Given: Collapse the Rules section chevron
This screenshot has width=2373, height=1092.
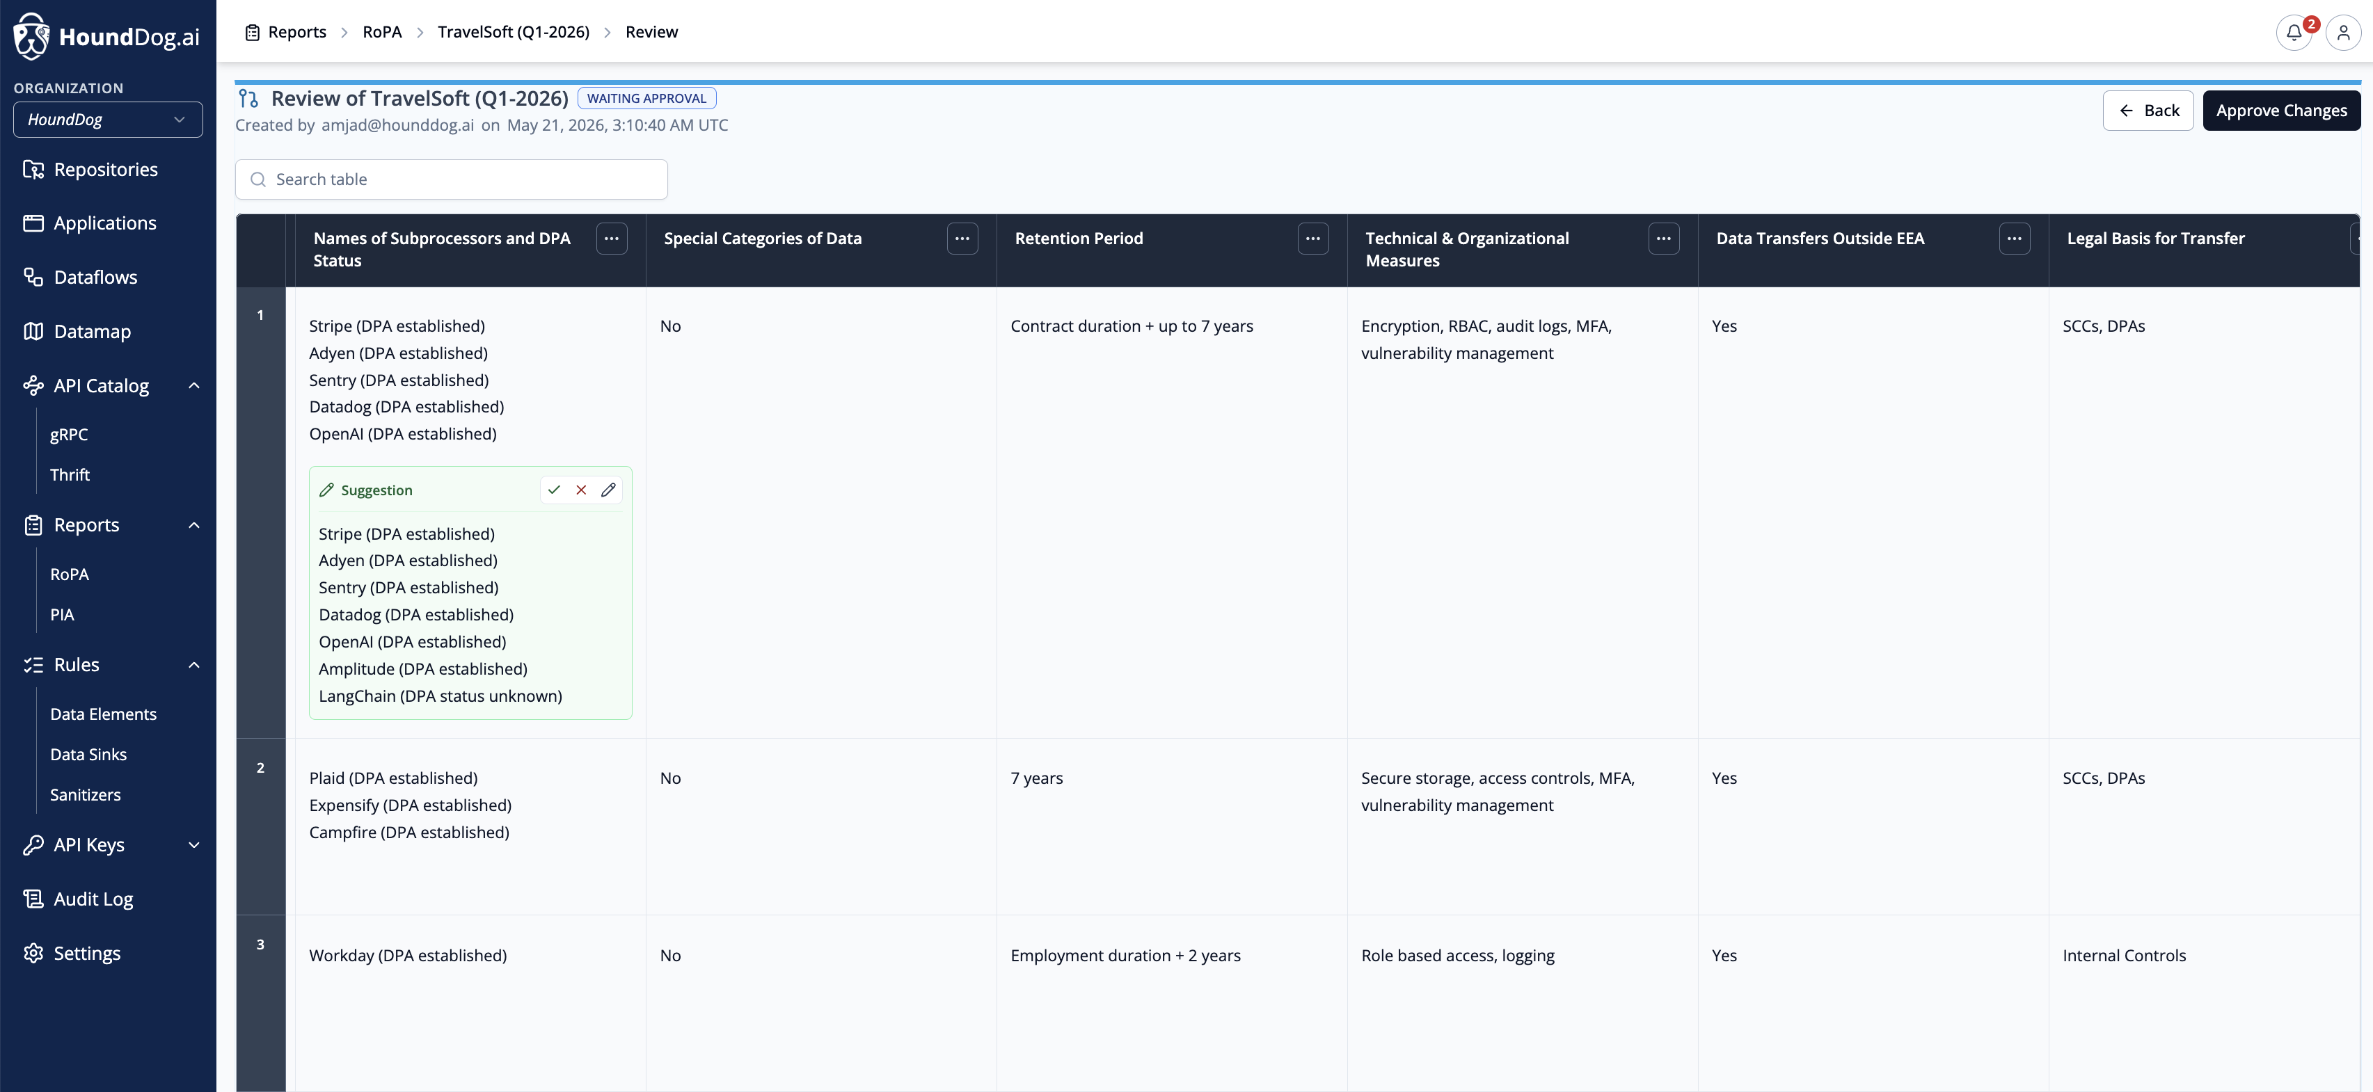Looking at the screenshot, I should pos(193,665).
